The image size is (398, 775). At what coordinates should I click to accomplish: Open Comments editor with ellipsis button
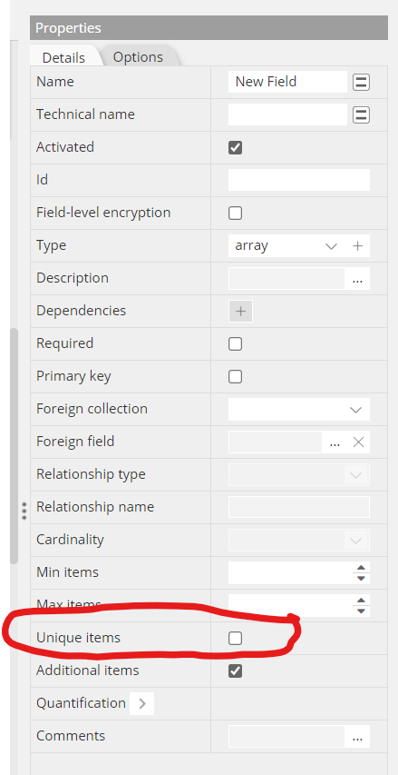357,737
